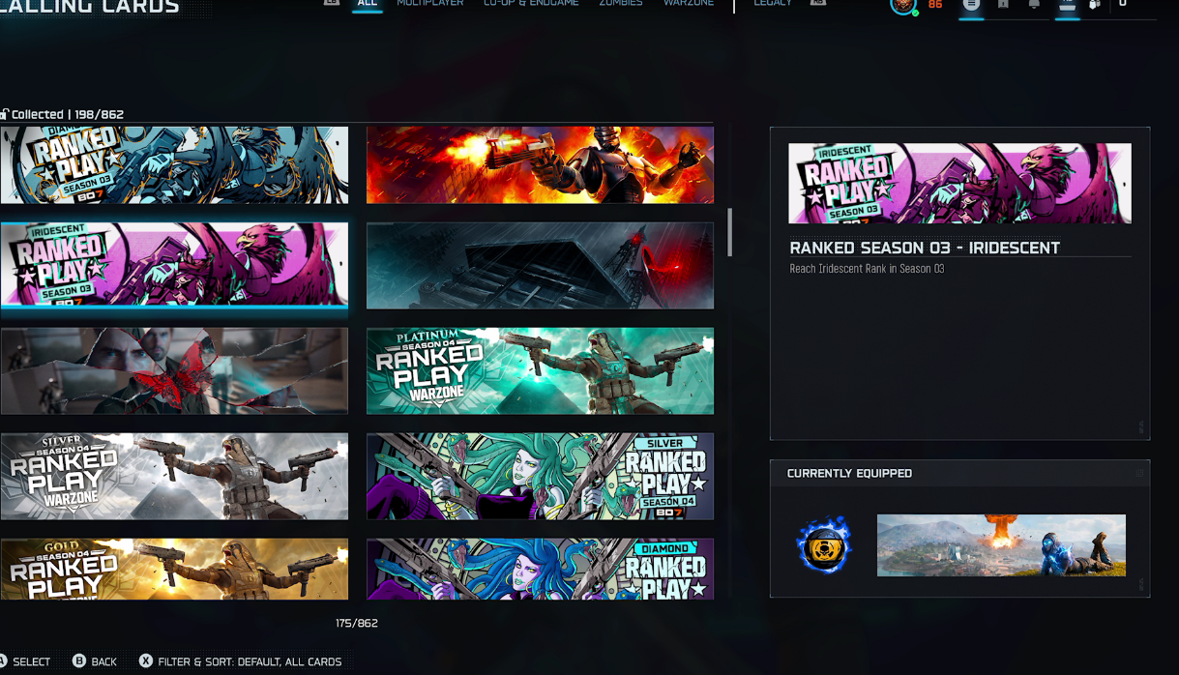Select the Diamond Ranked Play blue medusa card
This screenshot has height=675, width=1179.
tap(540, 569)
